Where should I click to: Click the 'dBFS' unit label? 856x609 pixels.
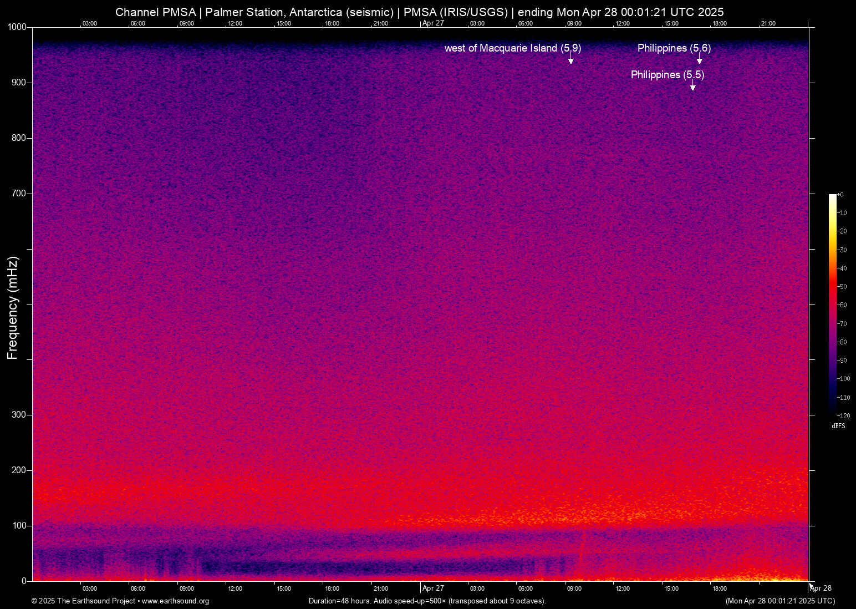click(838, 426)
